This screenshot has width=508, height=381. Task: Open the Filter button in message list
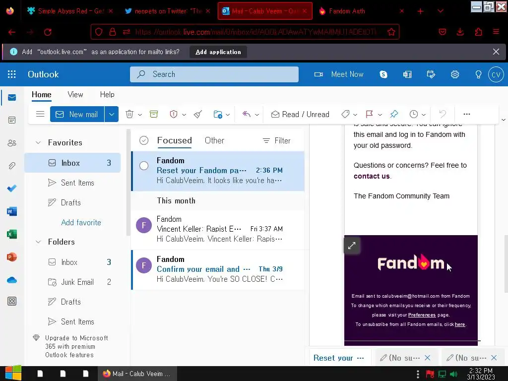(x=276, y=140)
